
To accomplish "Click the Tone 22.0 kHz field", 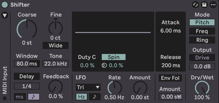I will tap(56, 64).
